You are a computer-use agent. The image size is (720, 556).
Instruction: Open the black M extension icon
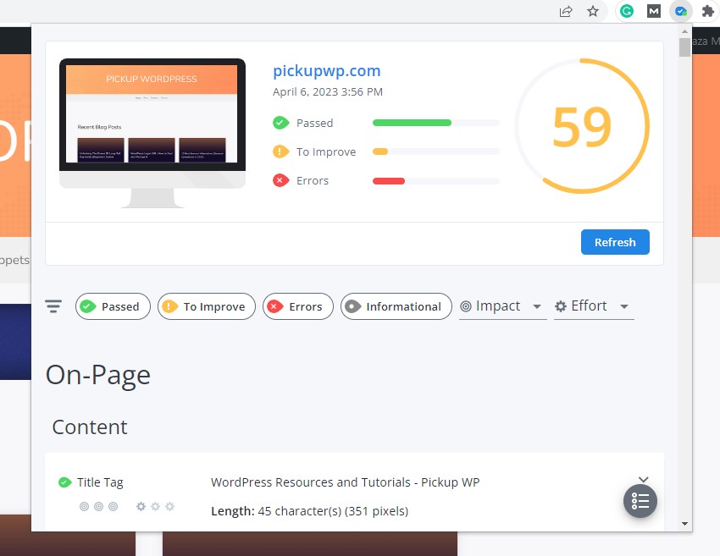click(x=653, y=11)
